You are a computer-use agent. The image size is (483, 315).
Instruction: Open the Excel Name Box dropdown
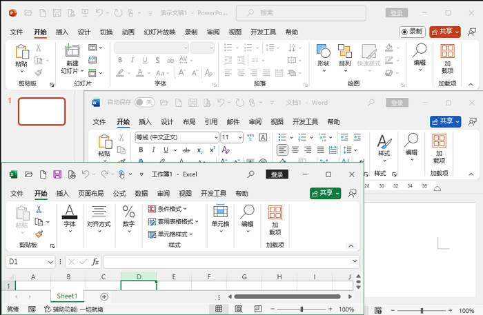(50, 262)
